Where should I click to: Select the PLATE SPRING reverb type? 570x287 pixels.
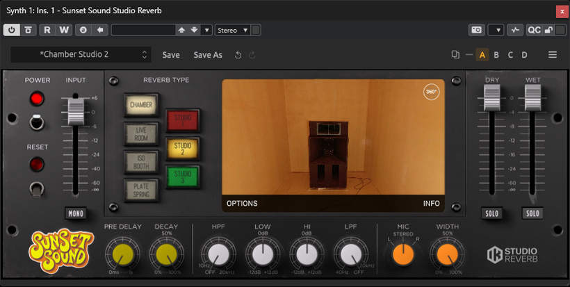click(x=141, y=190)
